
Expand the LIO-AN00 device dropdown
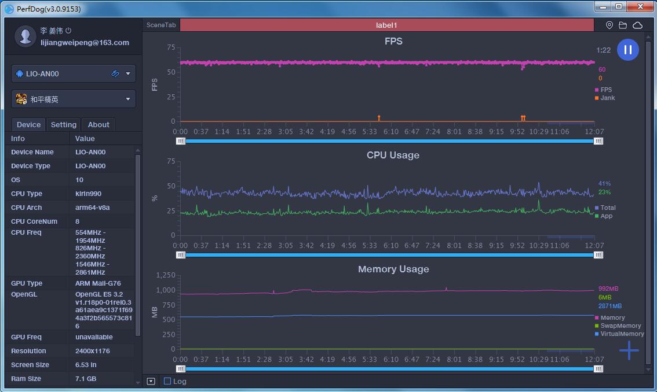click(128, 73)
